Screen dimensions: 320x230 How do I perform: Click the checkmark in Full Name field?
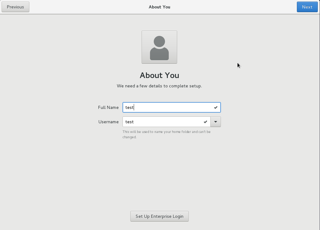pyautogui.click(x=216, y=107)
